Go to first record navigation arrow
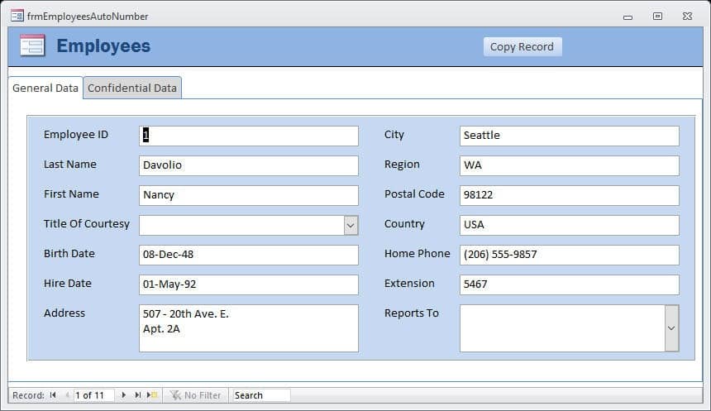Image resolution: width=711 pixels, height=411 pixels. coord(53,395)
